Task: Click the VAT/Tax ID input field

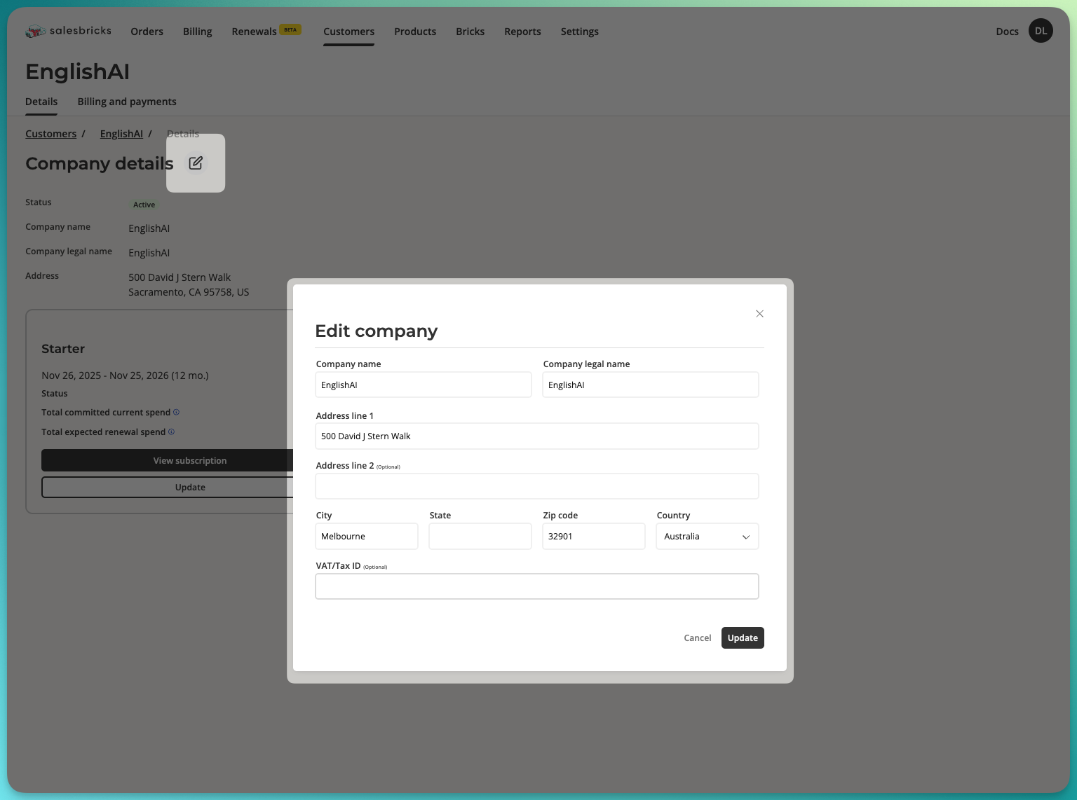Action: coord(537,586)
